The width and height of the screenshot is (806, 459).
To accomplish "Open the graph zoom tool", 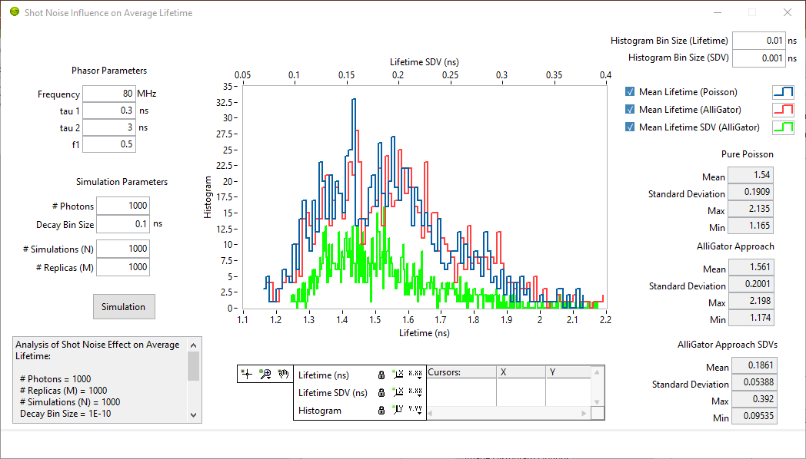I will pyautogui.click(x=265, y=374).
